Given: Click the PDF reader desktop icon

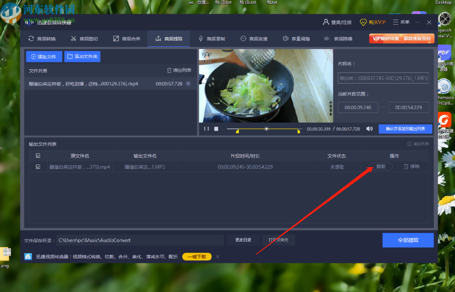Looking at the screenshot, I should 444,58.
